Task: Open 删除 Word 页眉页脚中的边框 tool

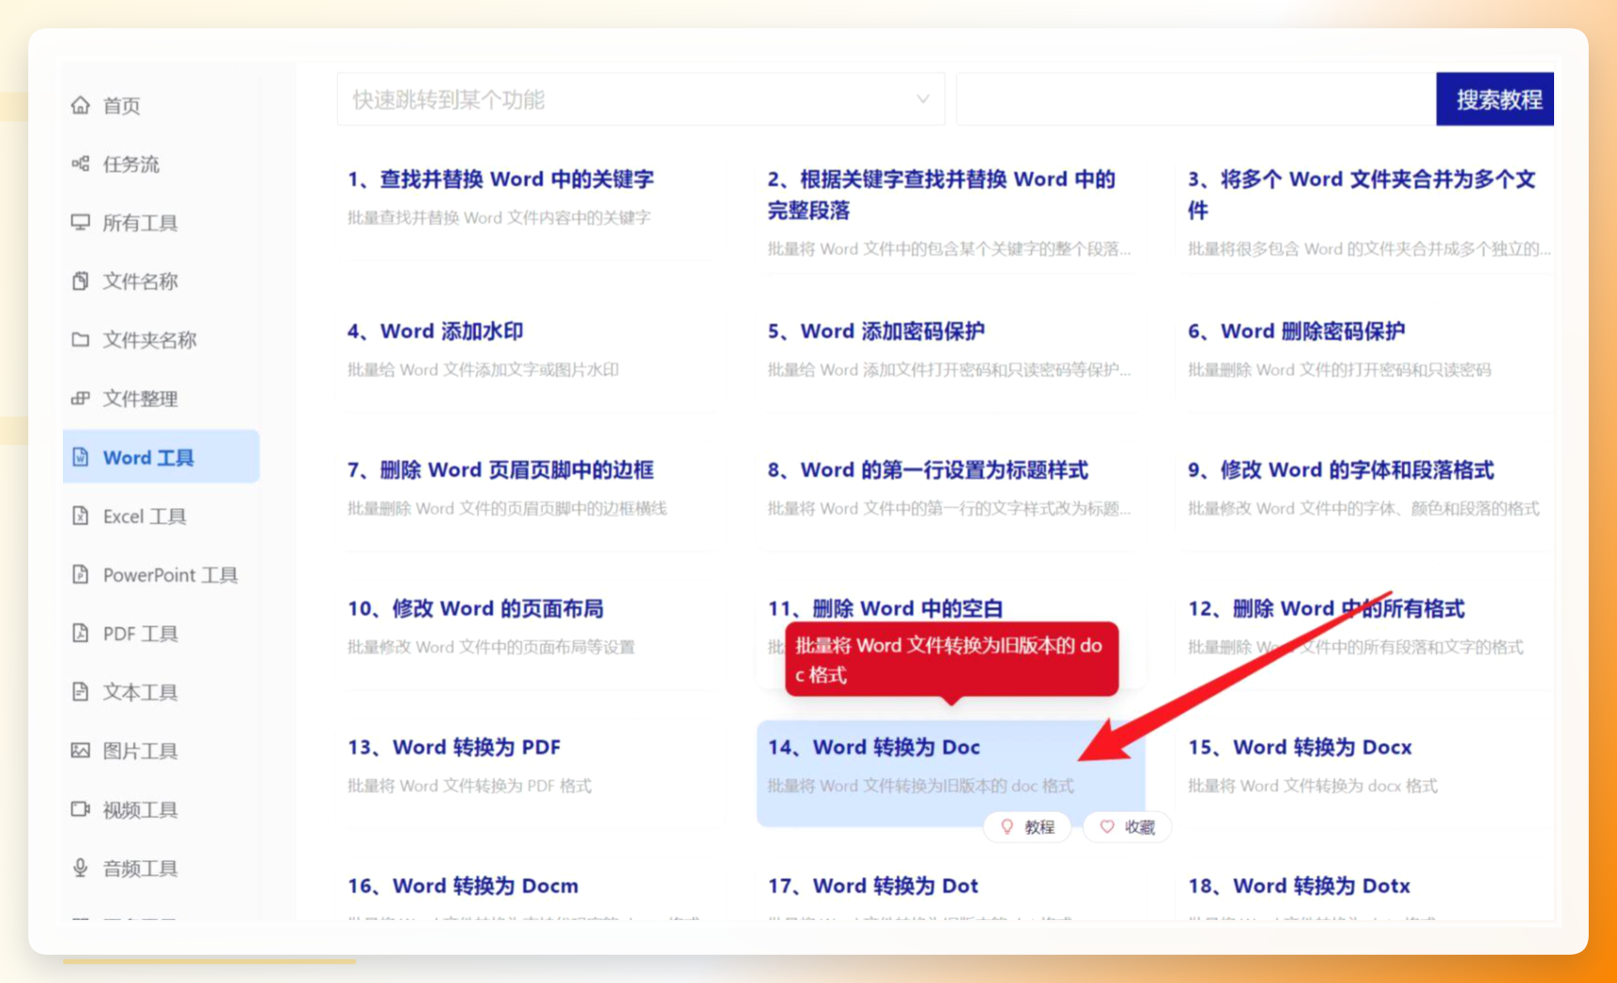Action: click(x=500, y=470)
